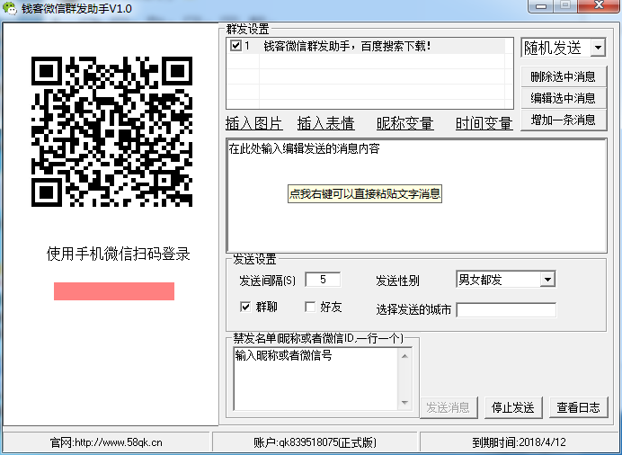This screenshot has height=455, width=622.
Task: Click the 到期时间 2018/4/12 status text
Action: point(519,442)
